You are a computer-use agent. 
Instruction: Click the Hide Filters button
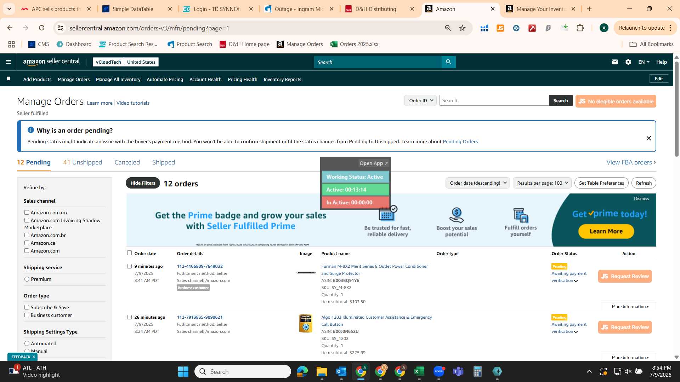click(143, 183)
